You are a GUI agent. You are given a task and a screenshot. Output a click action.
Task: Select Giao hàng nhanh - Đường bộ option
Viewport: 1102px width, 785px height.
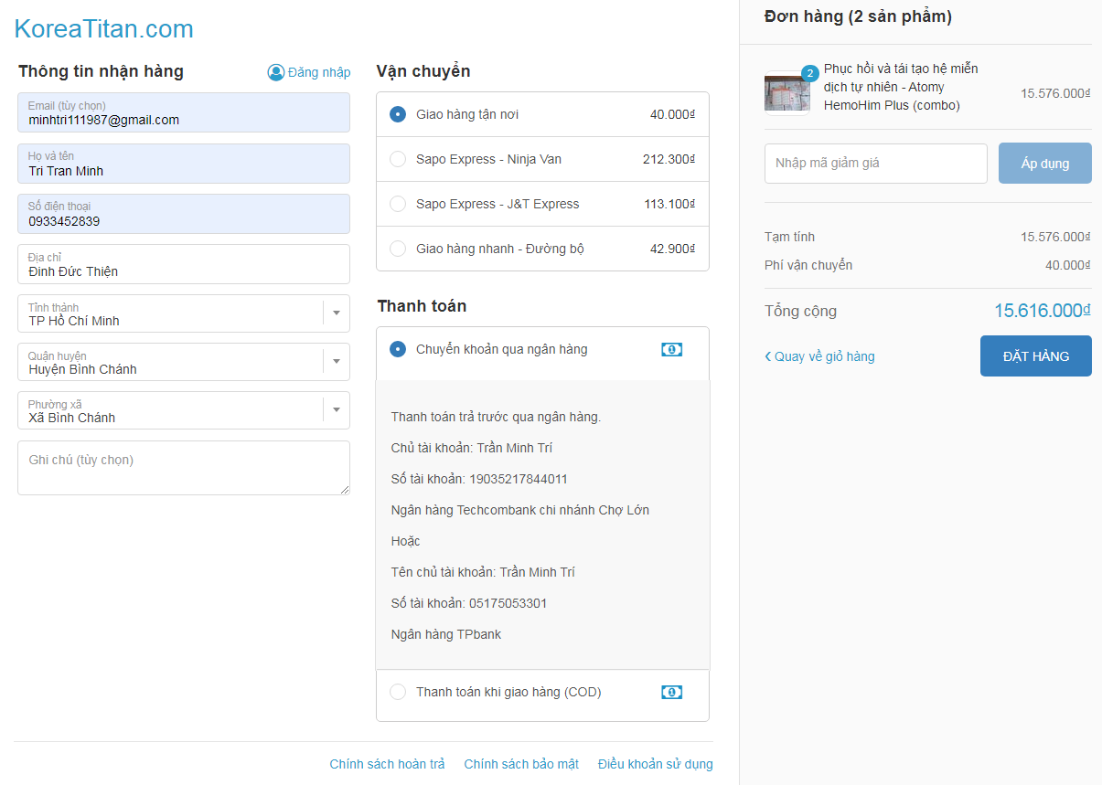pyautogui.click(x=398, y=249)
